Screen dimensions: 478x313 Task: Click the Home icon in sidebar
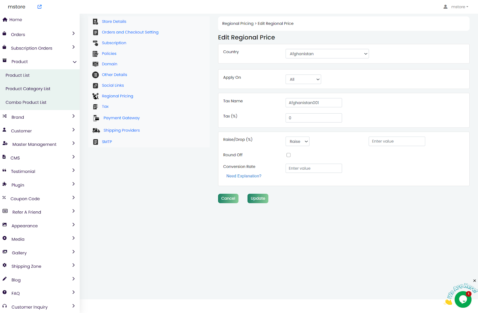coord(5,20)
